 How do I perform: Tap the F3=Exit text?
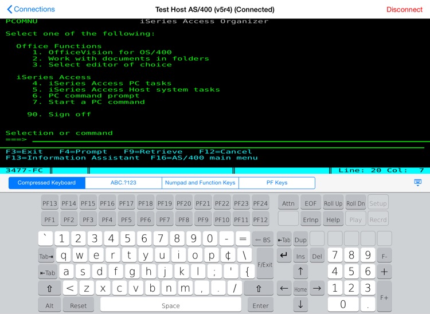24,151
